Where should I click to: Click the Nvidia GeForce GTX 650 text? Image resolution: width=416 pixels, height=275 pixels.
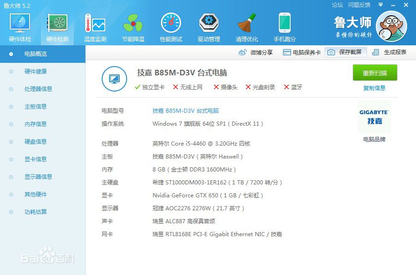208,196
